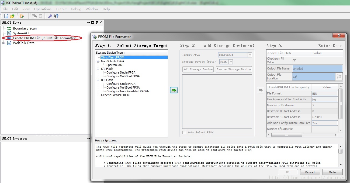Image resolution: width=350 pixels, height=183 pixels.
Task: Click the iMPACT Processes panel width toggle arrow
Action: pos(89,138)
